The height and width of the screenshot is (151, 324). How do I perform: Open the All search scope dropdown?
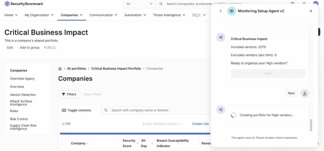click(139, 4)
